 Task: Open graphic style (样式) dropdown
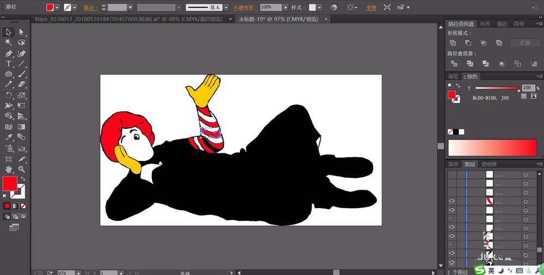319,7
